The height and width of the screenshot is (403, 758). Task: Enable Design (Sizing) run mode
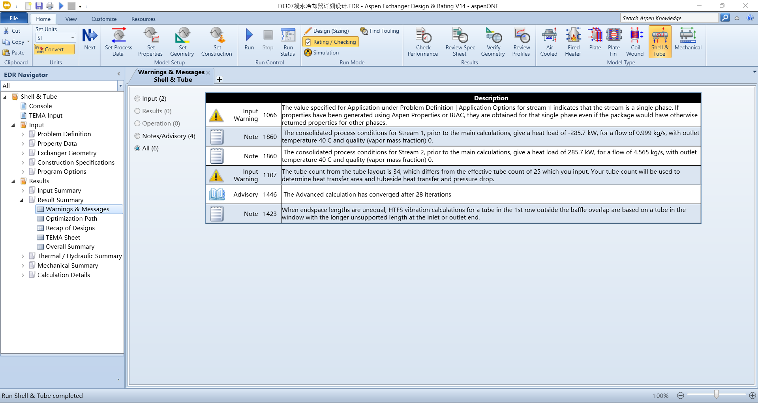326,31
